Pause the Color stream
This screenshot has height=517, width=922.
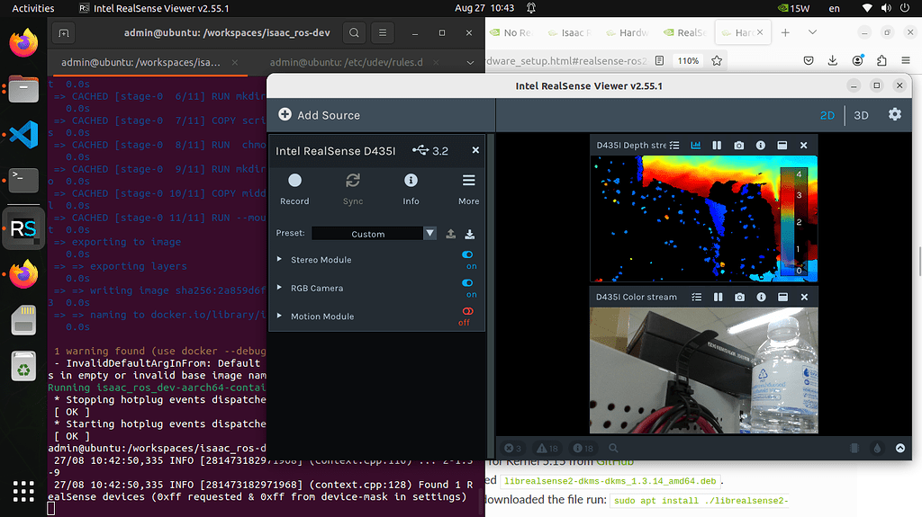point(718,298)
